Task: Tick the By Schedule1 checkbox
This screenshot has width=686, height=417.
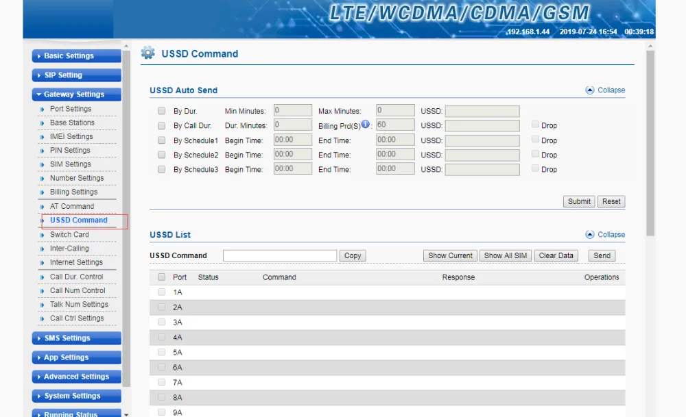Action: pyautogui.click(x=162, y=140)
